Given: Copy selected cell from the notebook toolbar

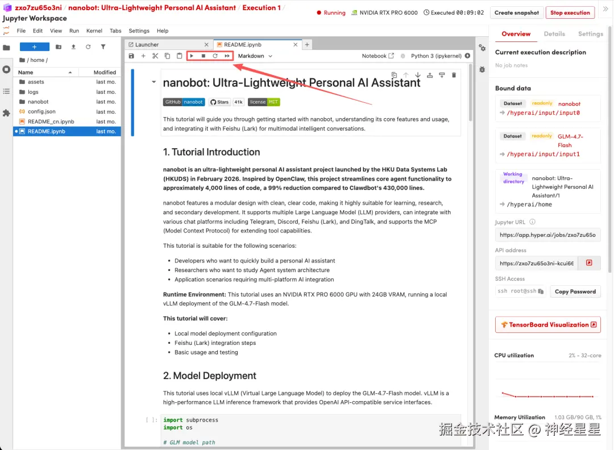Looking at the screenshot, I should click(167, 56).
